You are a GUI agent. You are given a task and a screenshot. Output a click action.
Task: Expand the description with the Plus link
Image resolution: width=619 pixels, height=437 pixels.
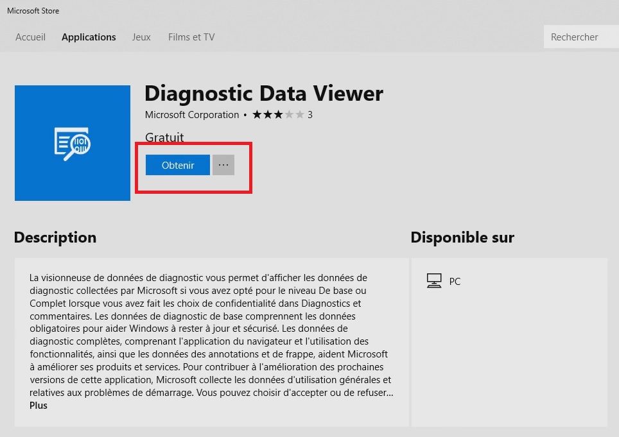pyautogui.click(x=39, y=406)
